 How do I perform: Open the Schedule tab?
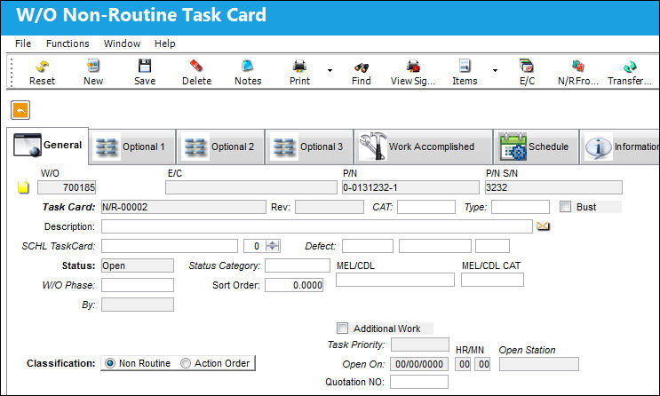tap(536, 147)
